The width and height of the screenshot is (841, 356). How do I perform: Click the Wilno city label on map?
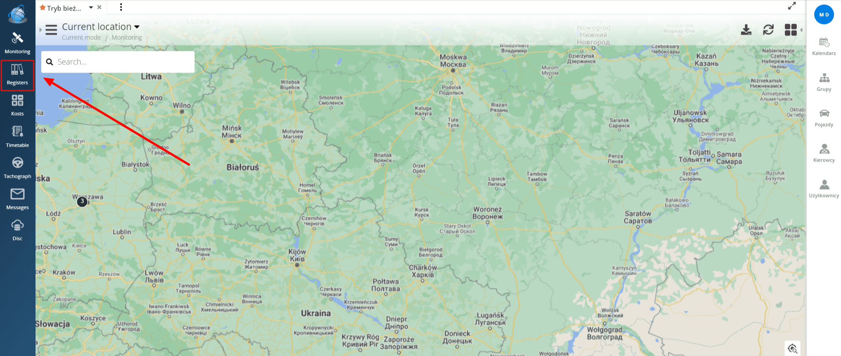tap(182, 106)
